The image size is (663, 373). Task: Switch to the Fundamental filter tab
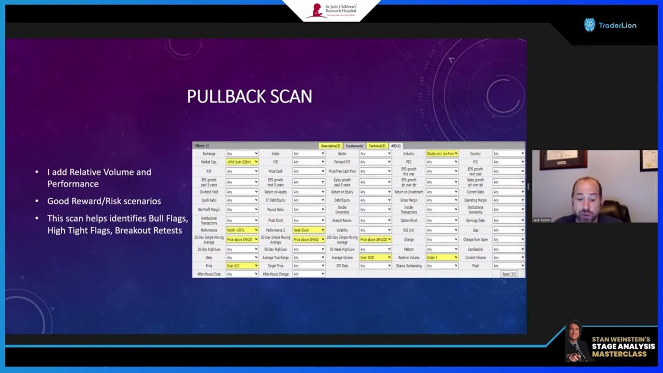pyautogui.click(x=354, y=146)
